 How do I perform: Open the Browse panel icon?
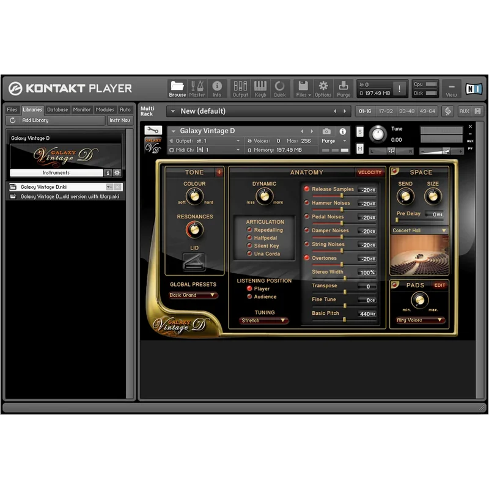(x=177, y=89)
